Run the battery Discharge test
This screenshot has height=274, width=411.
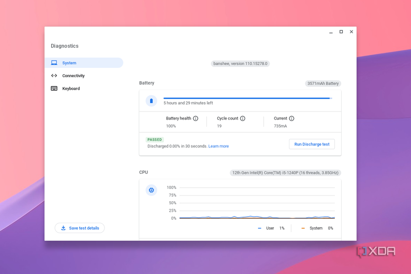coord(312,144)
